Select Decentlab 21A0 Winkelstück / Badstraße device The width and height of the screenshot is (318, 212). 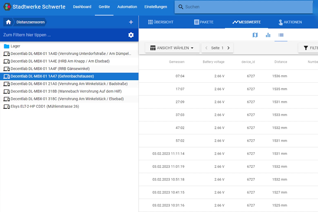(69, 84)
